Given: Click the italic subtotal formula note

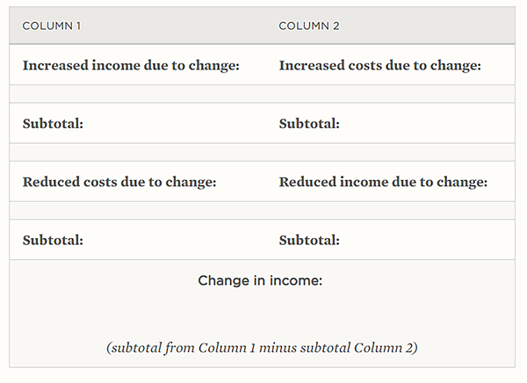Looking at the screenshot, I should point(262,348).
